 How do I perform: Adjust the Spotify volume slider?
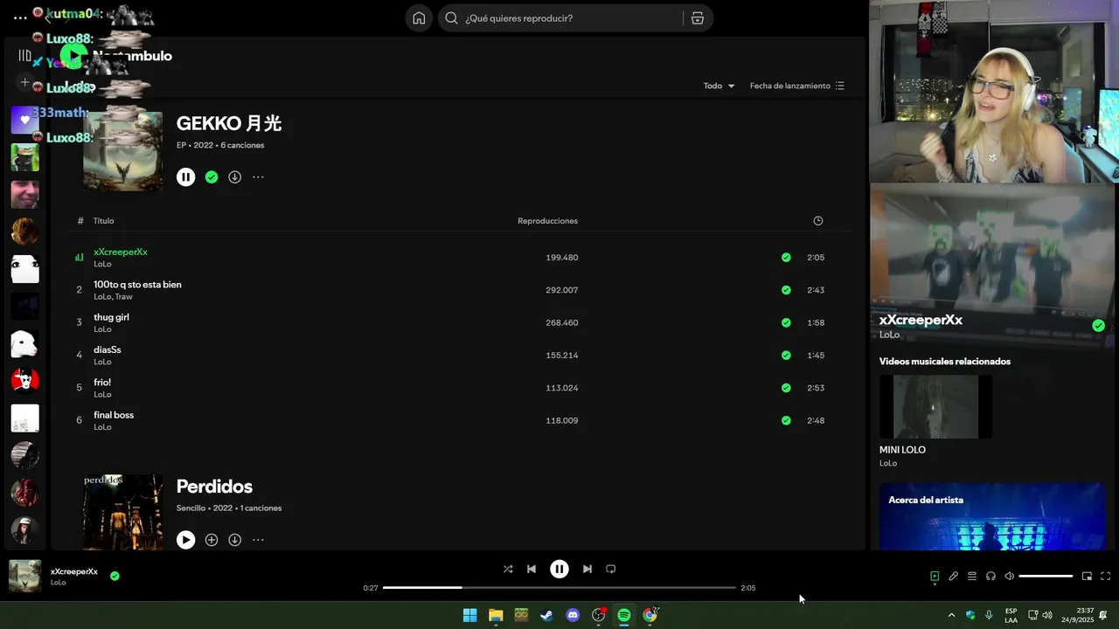point(1046,577)
